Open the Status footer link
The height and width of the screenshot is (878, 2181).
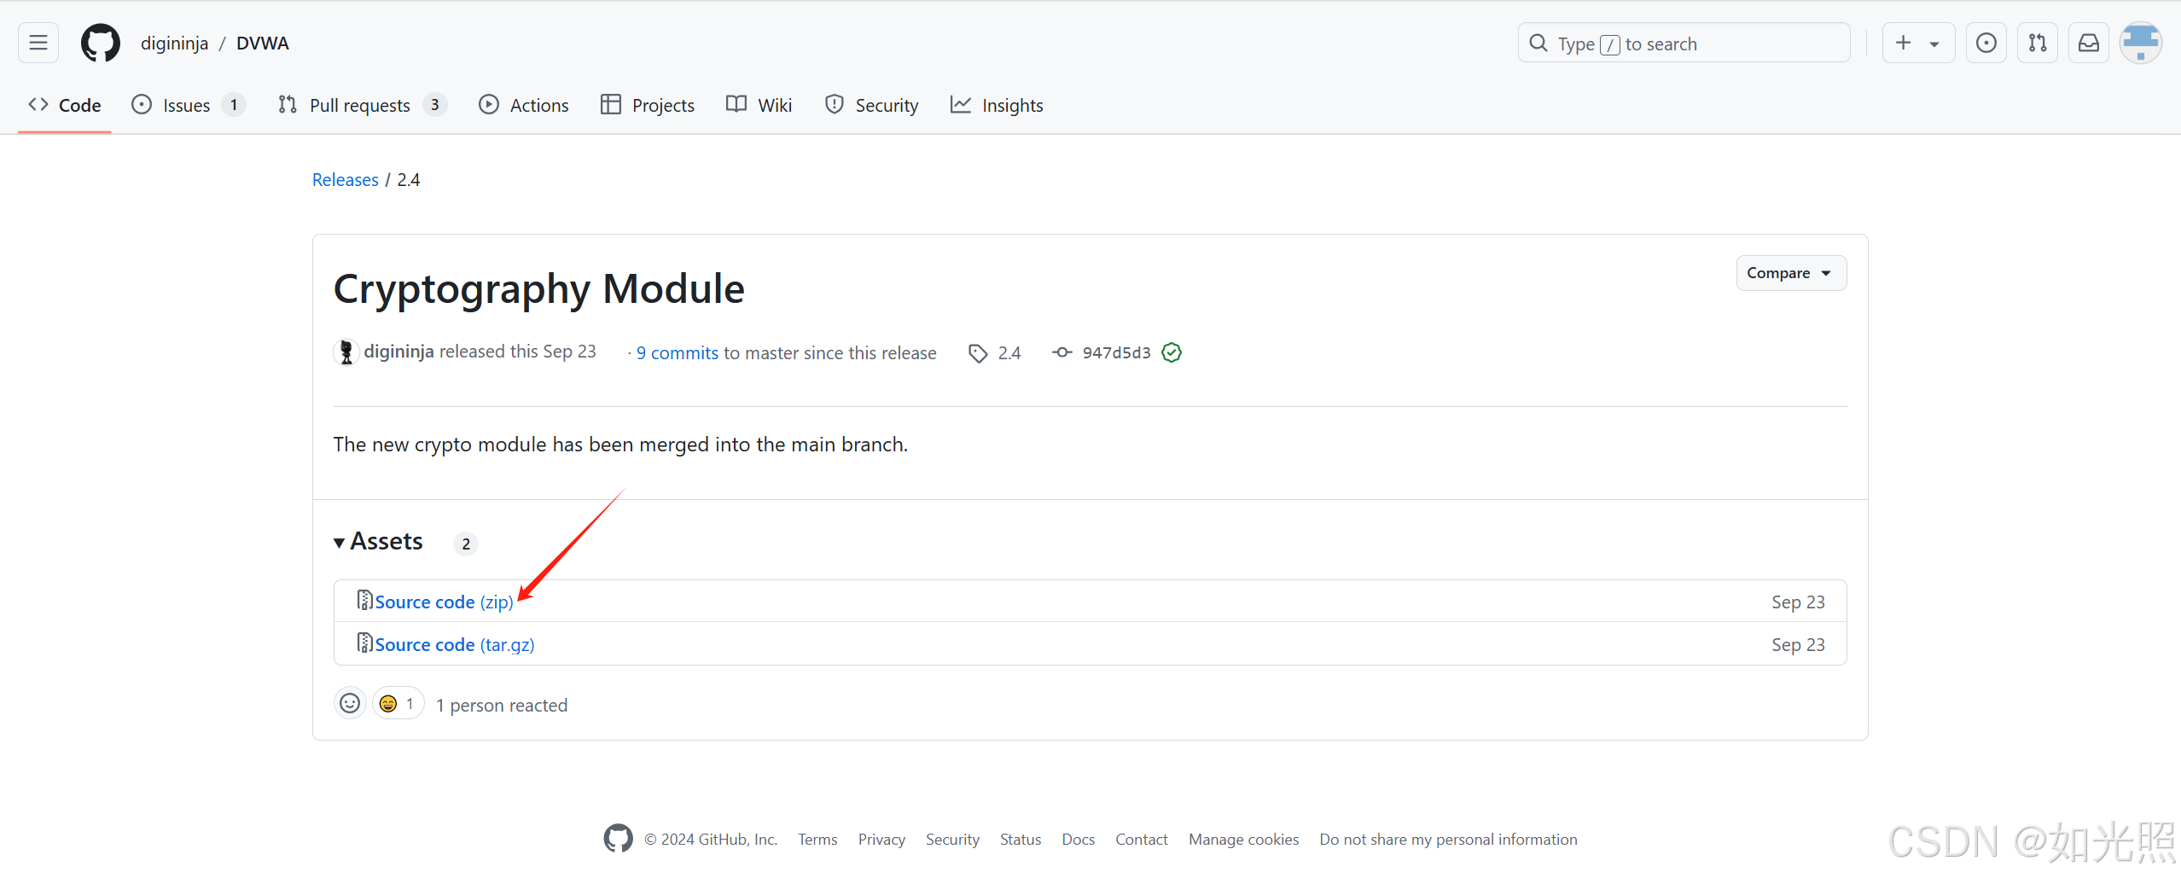coord(1021,840)
